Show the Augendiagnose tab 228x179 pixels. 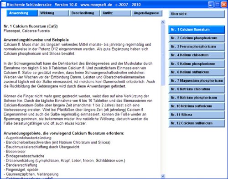click(x=147, y=13)
